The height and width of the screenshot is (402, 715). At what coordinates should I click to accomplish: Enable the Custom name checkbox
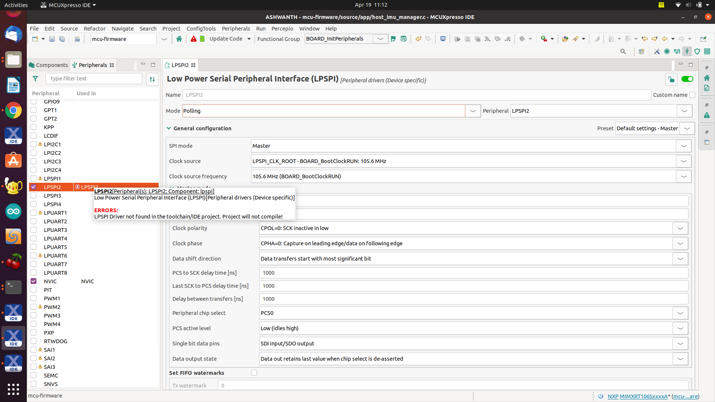[x=692, y=95]
